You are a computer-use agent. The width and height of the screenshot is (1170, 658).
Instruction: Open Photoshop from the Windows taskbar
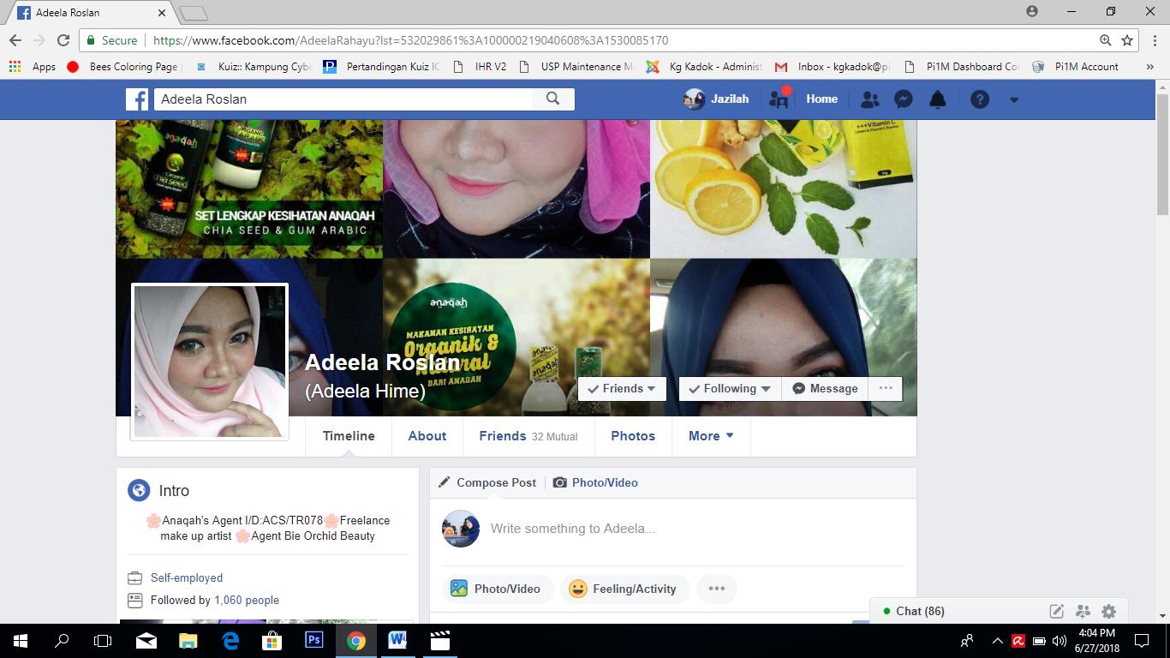[314, 640]
